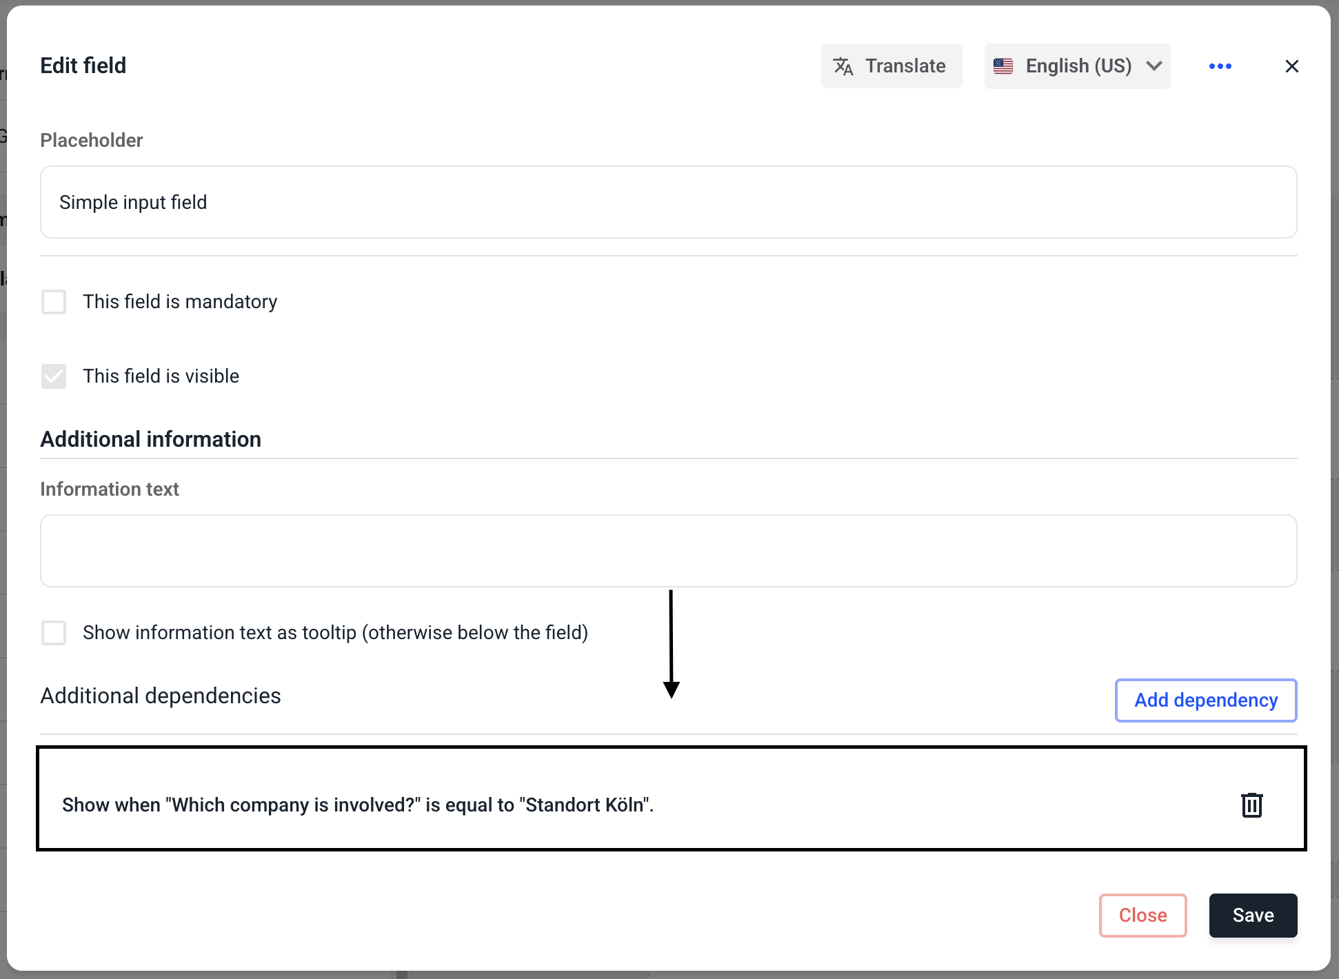Toggle the field visible checkbox
Viewport: 1339px width, 979px height.
pyautogui.click(x=54, y=376)
